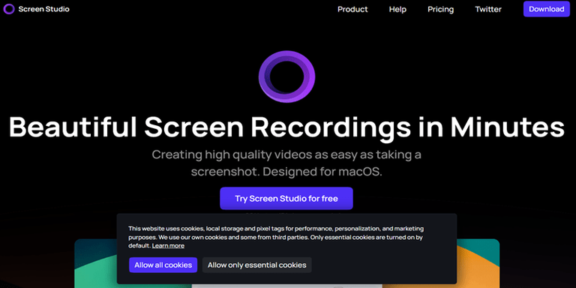
Task: Open the Help menu item
Action: [x=397, y=10]
